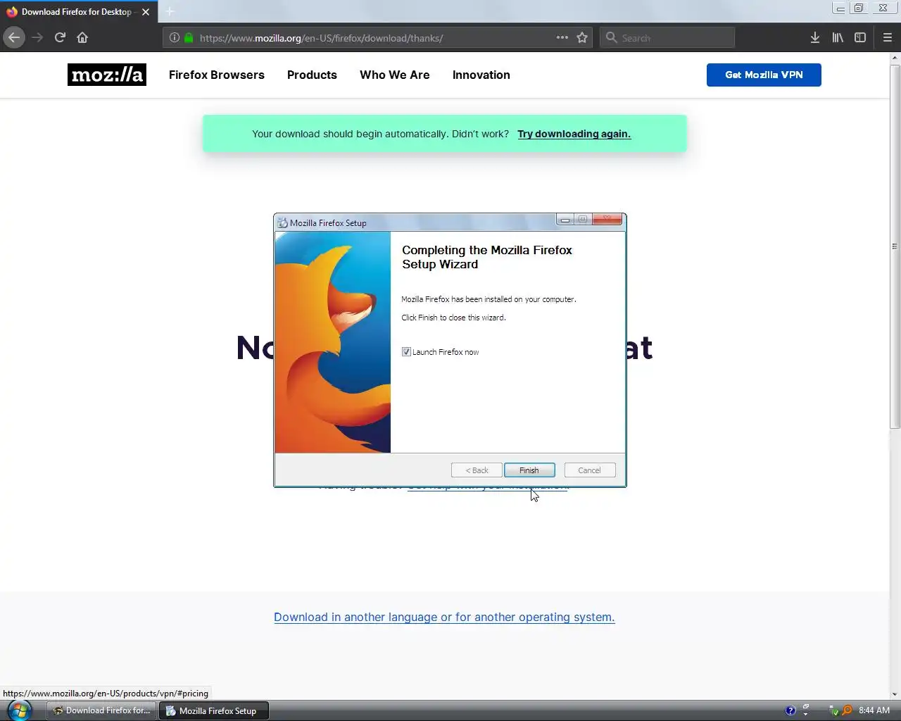
Task: Click Try downloading again link
Action: pos(574,134)
